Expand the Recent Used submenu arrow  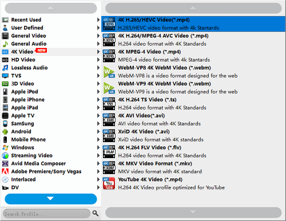(x=98, y=20)
